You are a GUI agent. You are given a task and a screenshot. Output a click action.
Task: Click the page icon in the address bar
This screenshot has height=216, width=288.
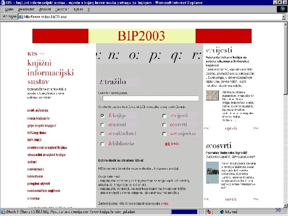coord(20,17)
